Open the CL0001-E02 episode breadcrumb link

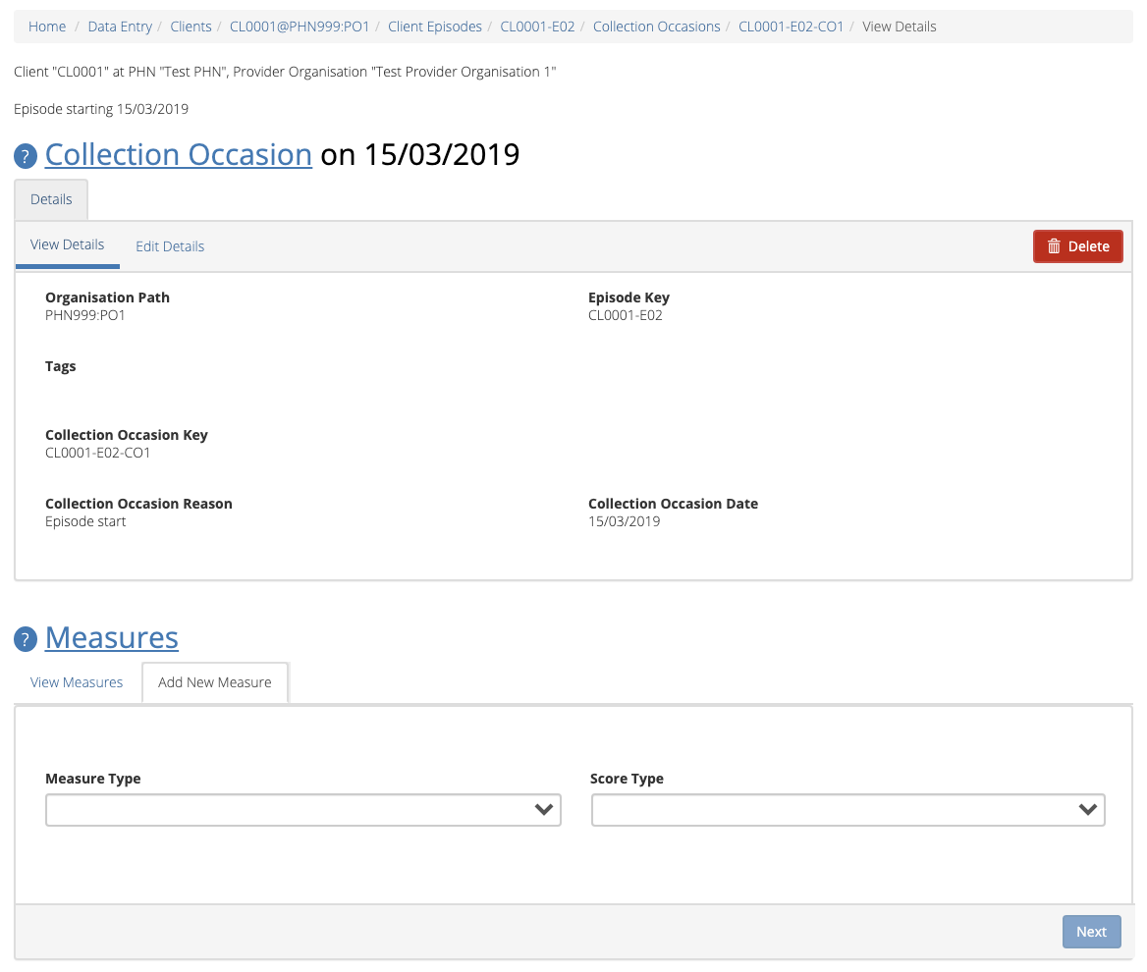point(537,27)
